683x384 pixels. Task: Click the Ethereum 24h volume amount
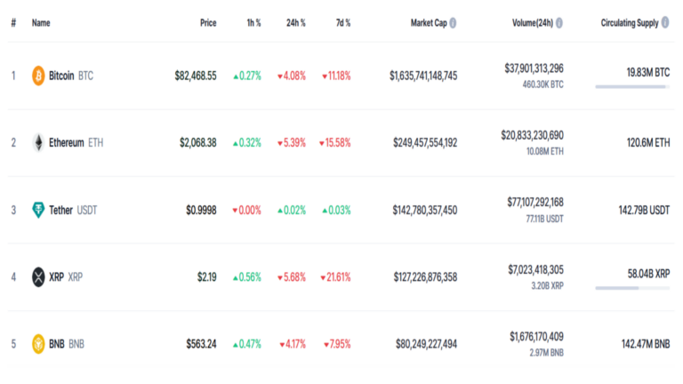click(532, 135)
